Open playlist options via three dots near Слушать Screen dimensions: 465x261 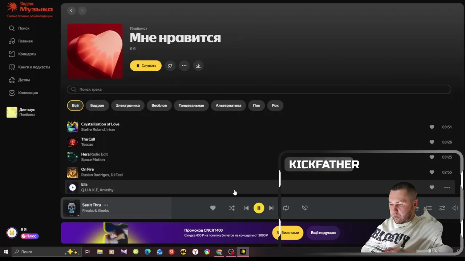[x=184, y=66]
